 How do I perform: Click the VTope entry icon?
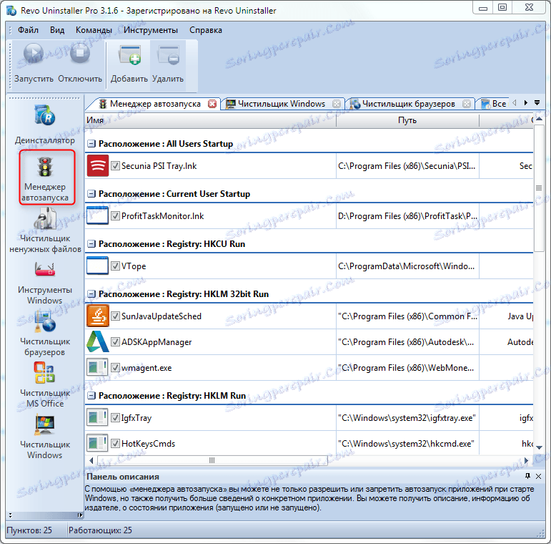click(x=97, y=266)
